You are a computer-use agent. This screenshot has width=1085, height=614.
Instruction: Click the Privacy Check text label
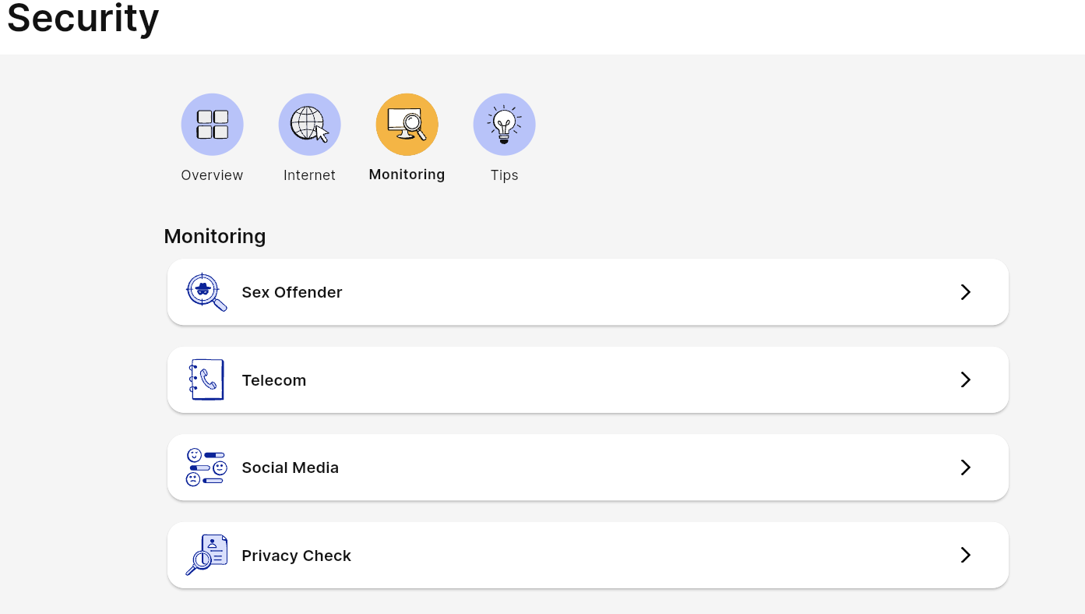[x=296, y=556]
